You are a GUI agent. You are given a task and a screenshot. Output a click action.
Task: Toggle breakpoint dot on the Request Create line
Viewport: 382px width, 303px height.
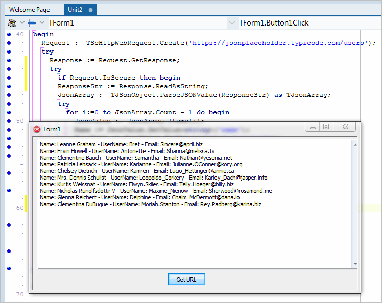click(9, 43)
